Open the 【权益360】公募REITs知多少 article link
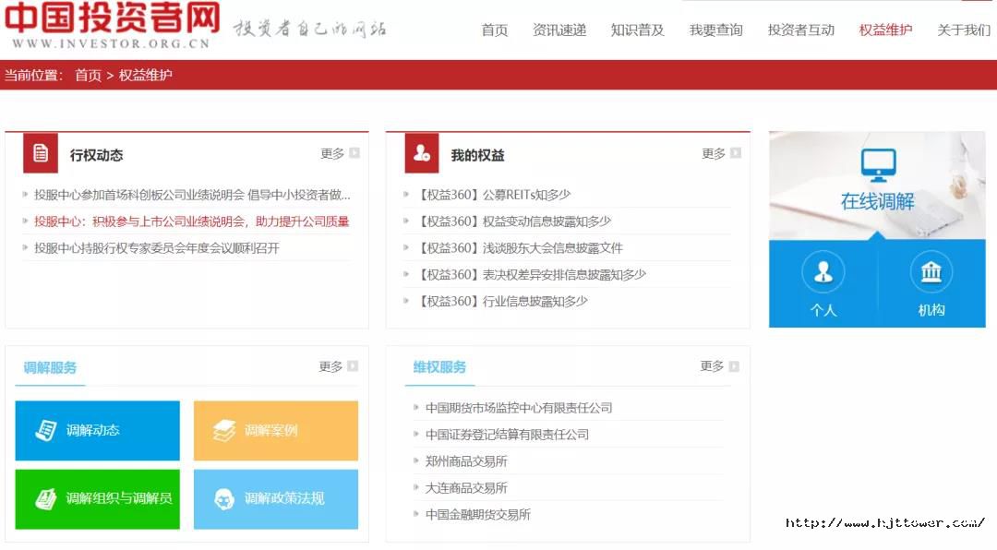The height and width of the screenshot is (550, 997). 494,195
